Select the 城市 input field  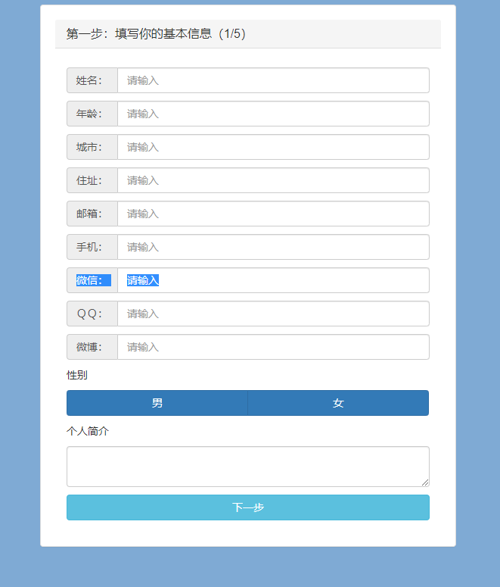tap(273, 147)
